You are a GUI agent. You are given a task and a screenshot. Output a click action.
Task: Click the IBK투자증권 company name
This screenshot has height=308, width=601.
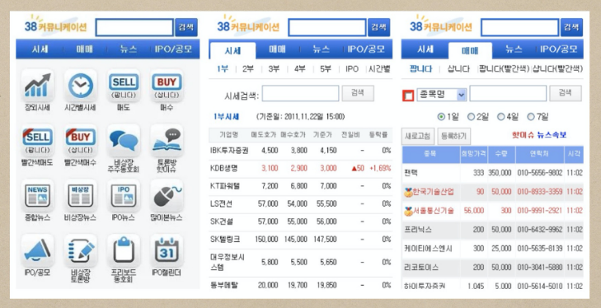click(229, 151)
